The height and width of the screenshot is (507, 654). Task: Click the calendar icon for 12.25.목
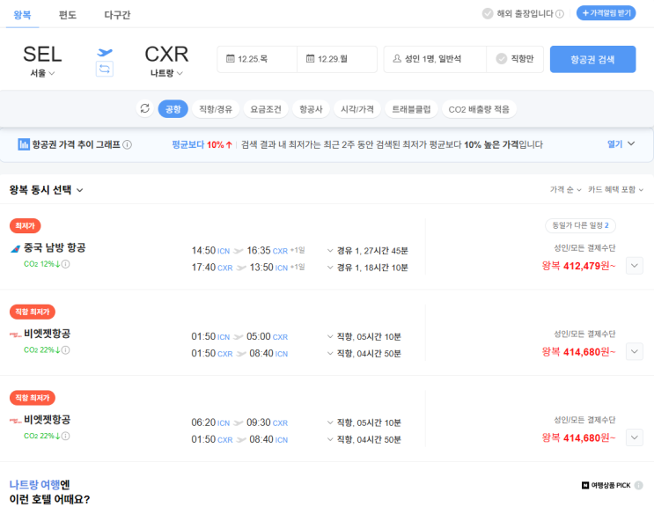pos(231,58)
